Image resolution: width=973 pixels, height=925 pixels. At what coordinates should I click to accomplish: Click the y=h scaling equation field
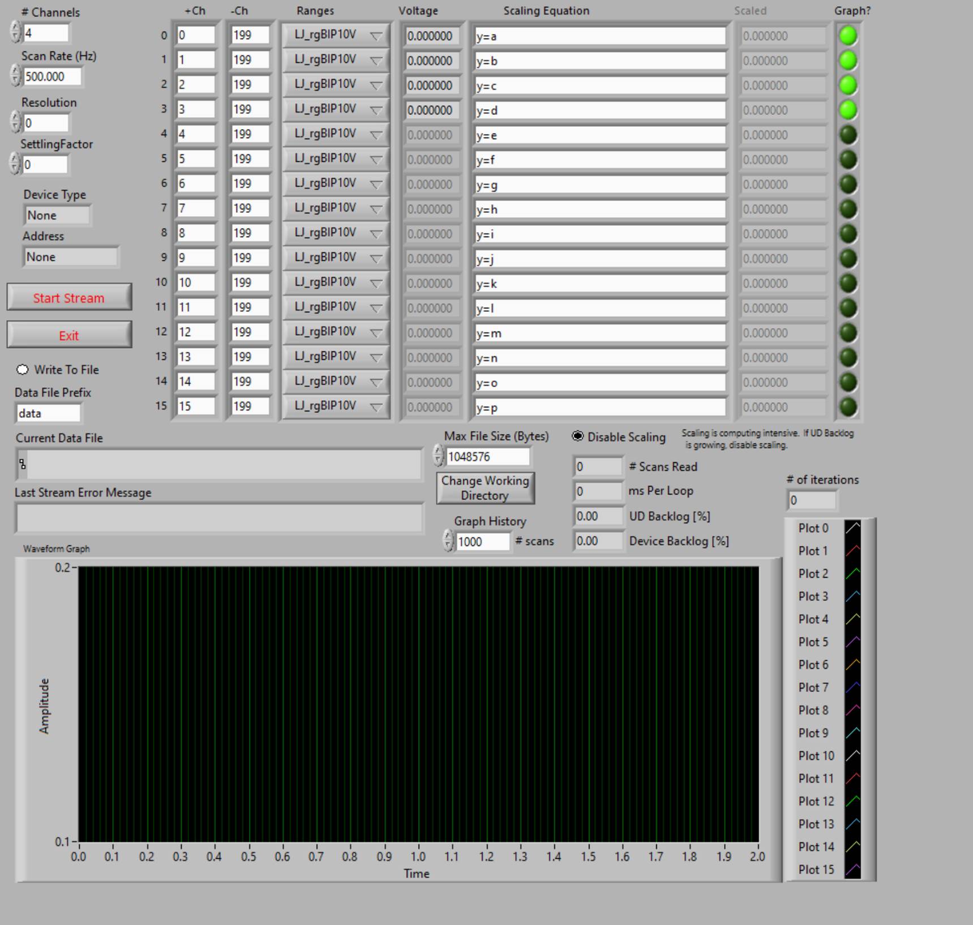click(x=600, y=209)
